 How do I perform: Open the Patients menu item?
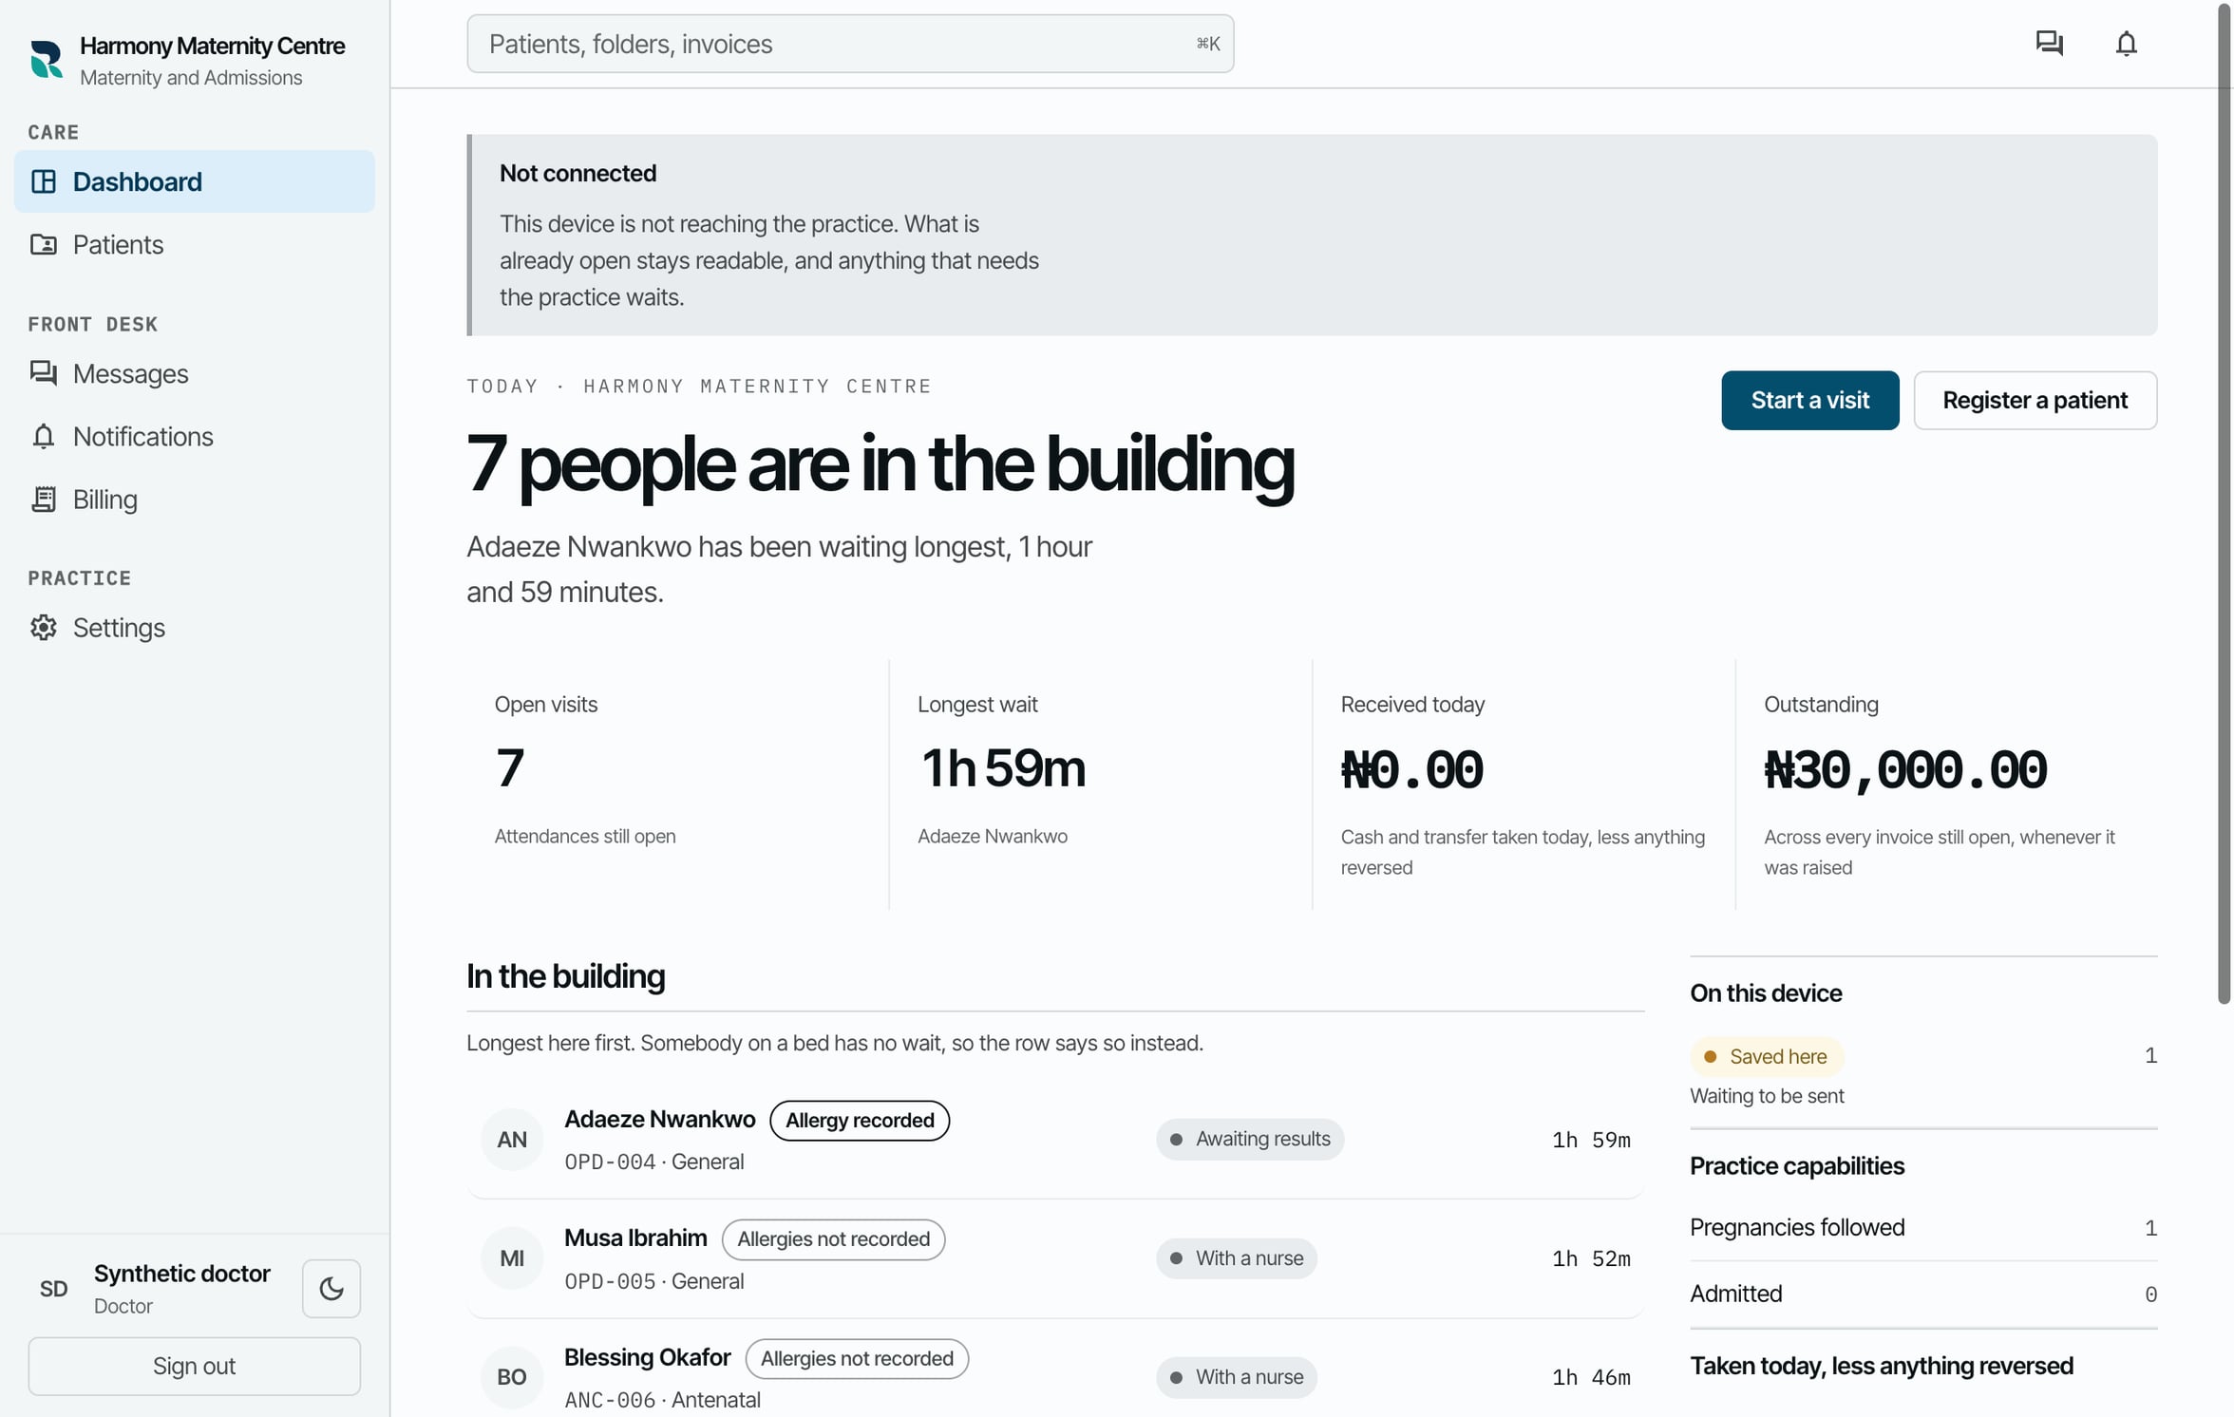[x=195, y=245]
